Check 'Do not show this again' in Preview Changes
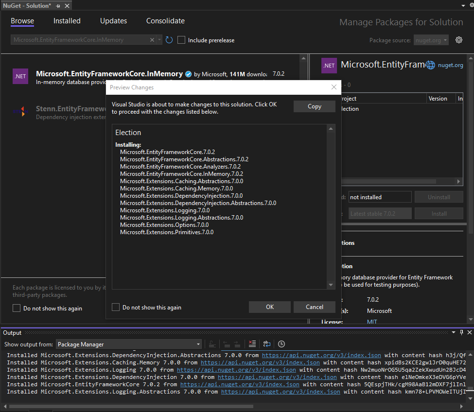Image resolution: width=474 pixels, height=412 pixels. [116, 307]
